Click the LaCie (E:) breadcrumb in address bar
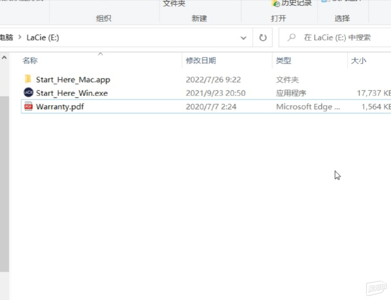This screenshot has width=391, height=300. point(43,38)
